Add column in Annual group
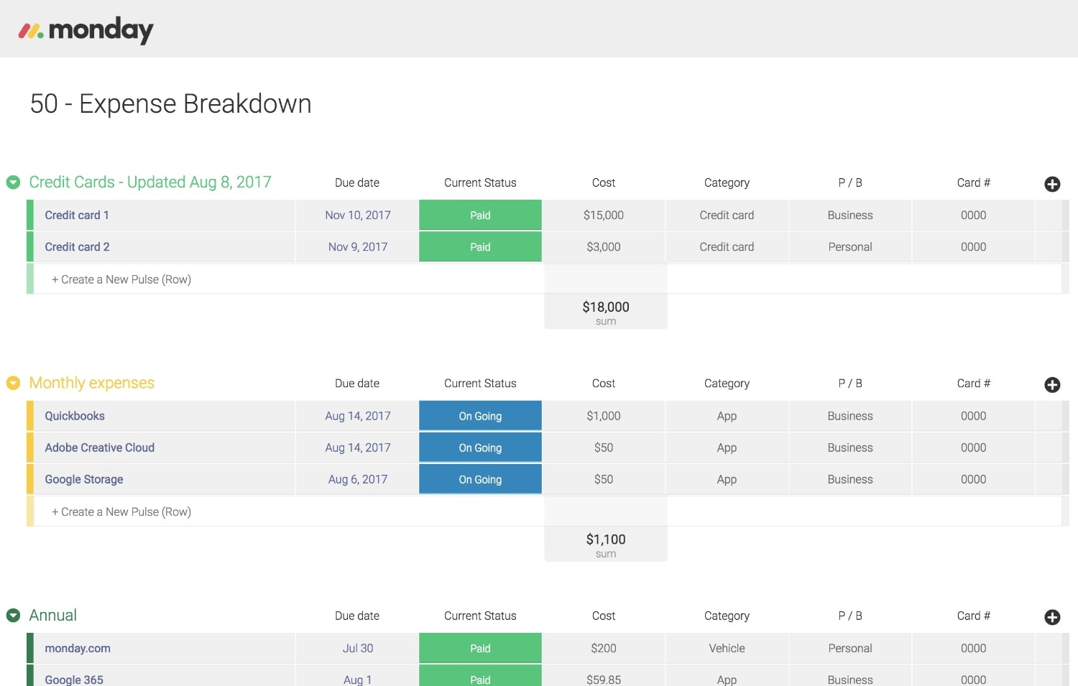 pos(1052,617)
